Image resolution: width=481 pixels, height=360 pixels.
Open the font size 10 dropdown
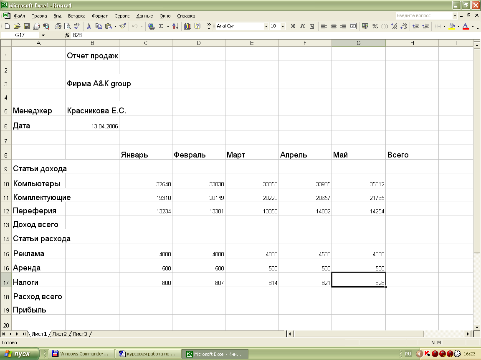click(283, 26)
